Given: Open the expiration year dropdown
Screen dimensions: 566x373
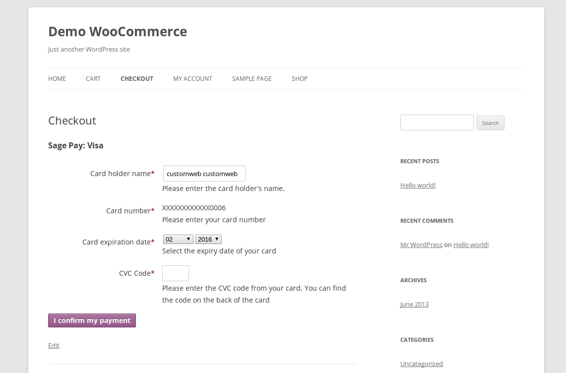Looking at the screenshot, I should (x=208, y=239).
